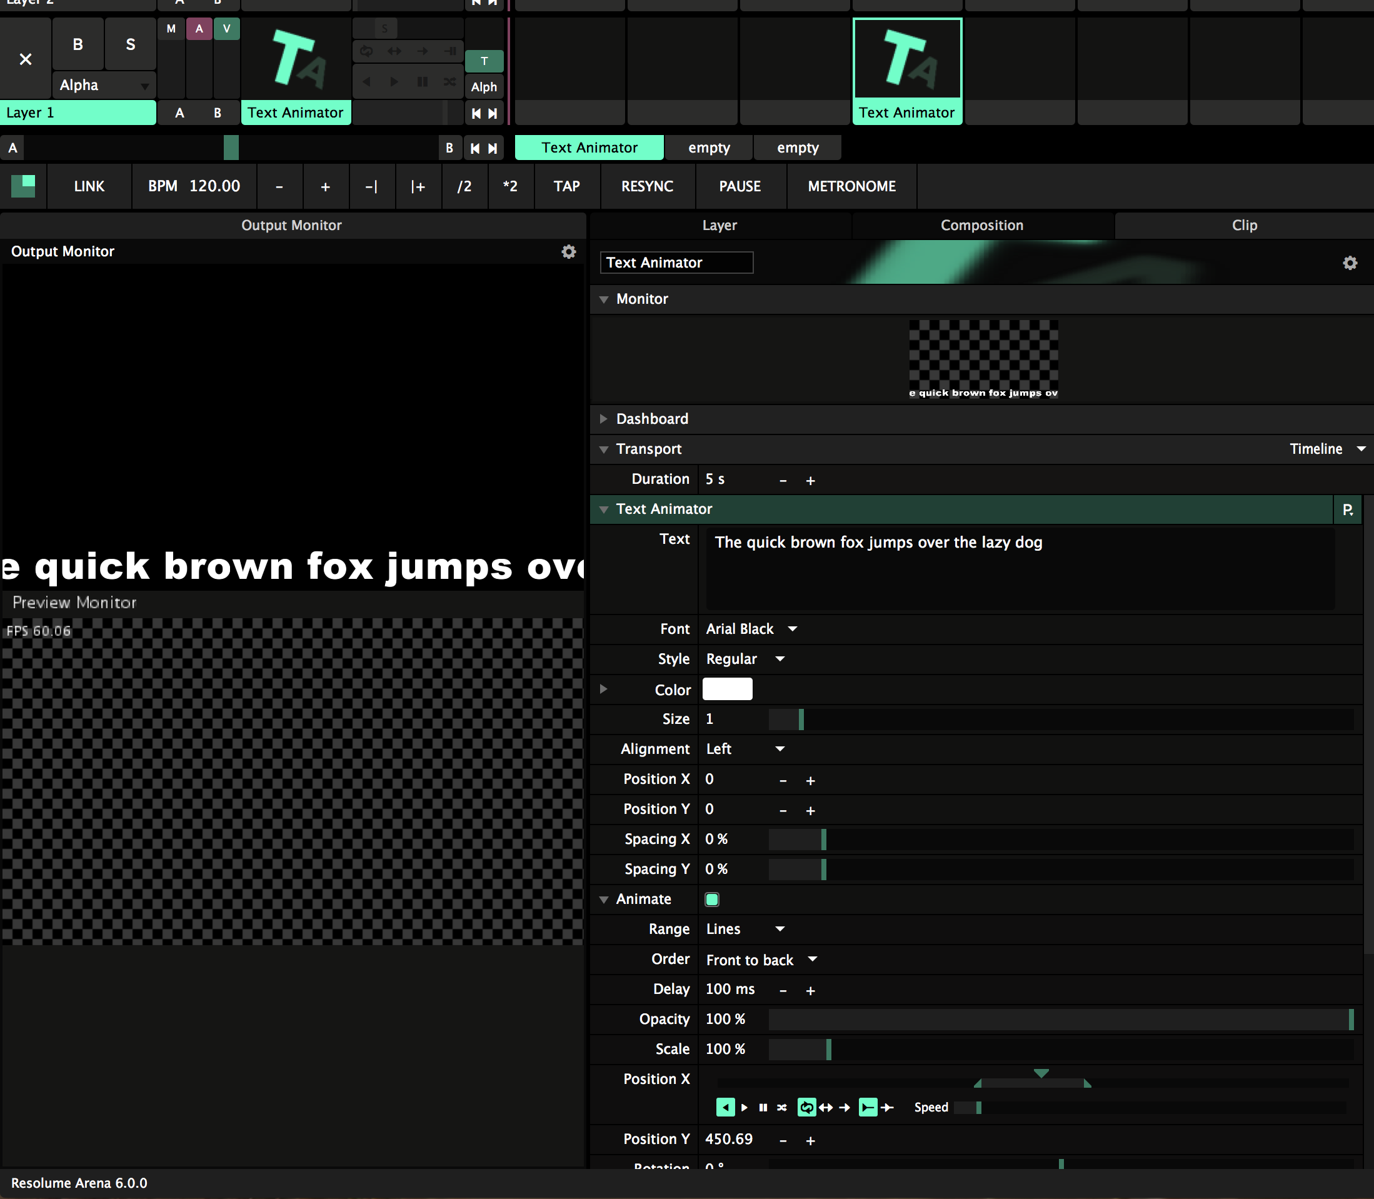Switch to the Layer tab
The height and width of the screenshot is (1199, 1374).
coord(719,226)
